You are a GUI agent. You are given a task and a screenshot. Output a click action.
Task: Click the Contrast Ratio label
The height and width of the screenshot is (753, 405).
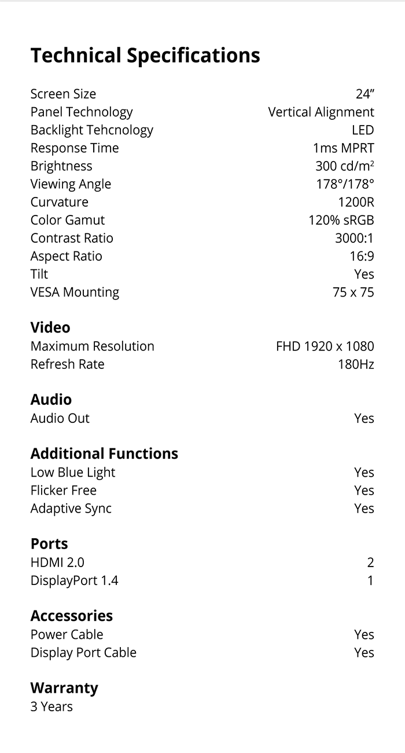click(72, 238)
